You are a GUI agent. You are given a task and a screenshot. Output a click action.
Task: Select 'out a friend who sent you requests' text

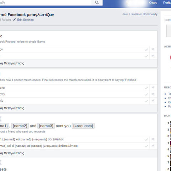click(x=23, y=131)
